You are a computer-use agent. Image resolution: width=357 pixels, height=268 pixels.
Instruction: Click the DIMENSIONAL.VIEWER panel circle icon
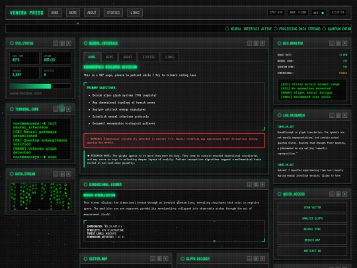(85, 185)
